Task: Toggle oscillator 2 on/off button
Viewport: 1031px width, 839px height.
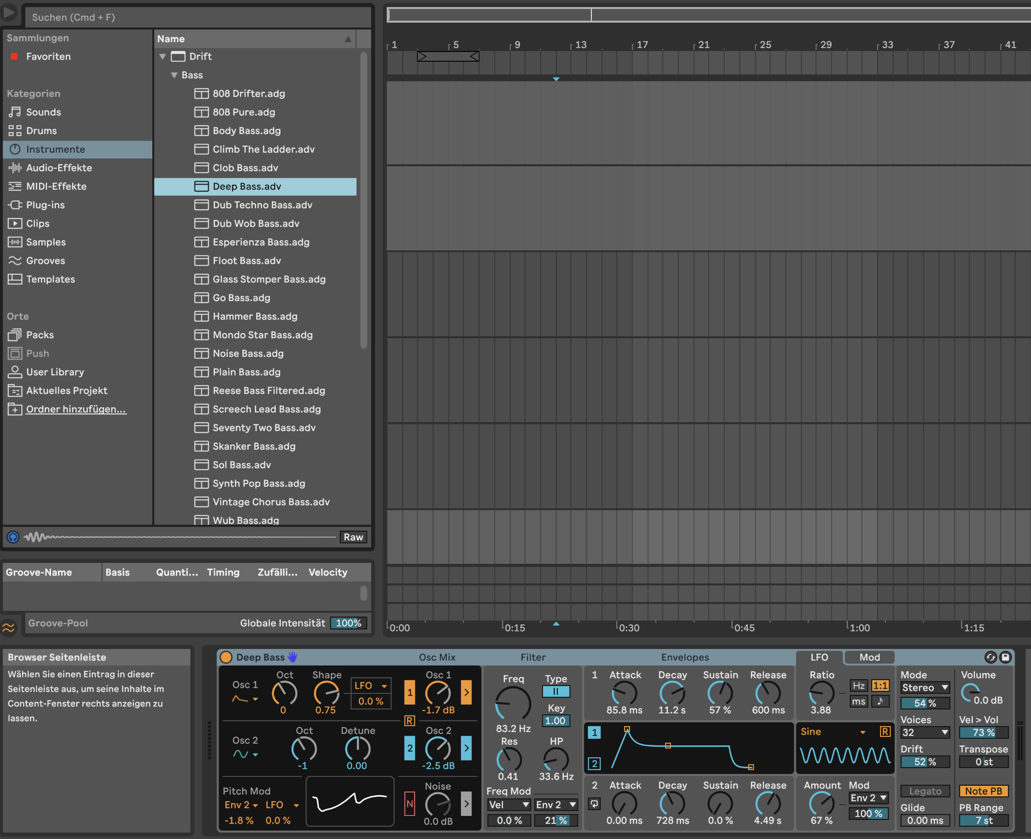Action: click(x=410, y=748)
